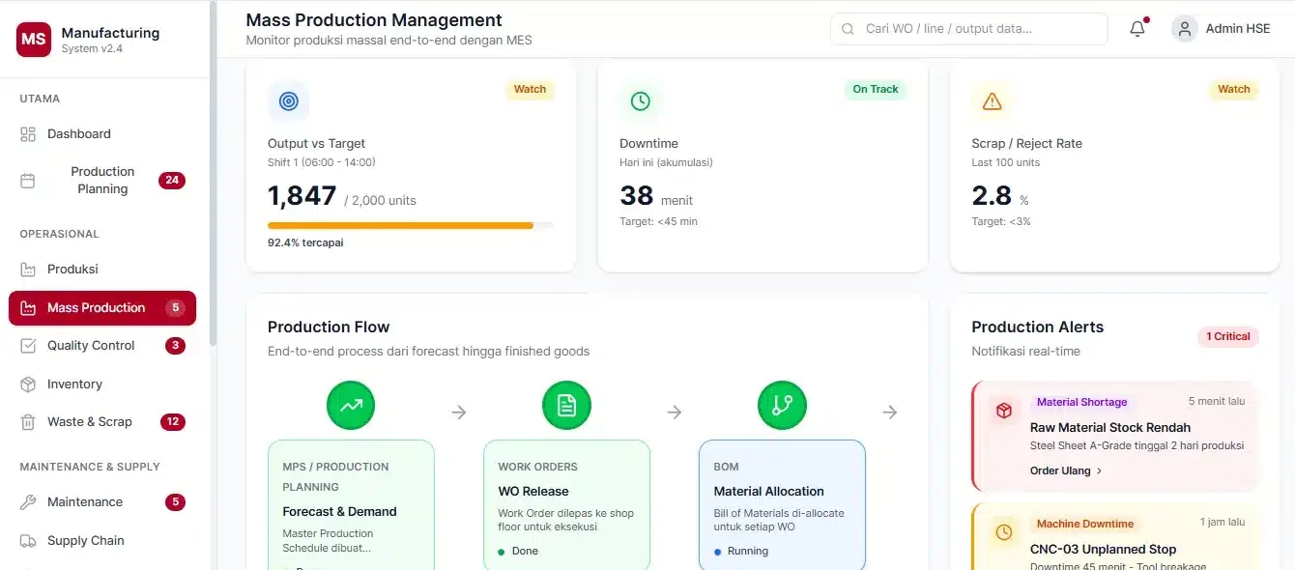Go to Quality Control section
This screenshot has height=570, width=1295.
(91, 346)
